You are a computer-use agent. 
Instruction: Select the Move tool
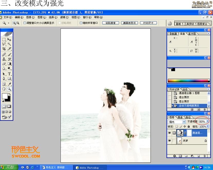10,39
